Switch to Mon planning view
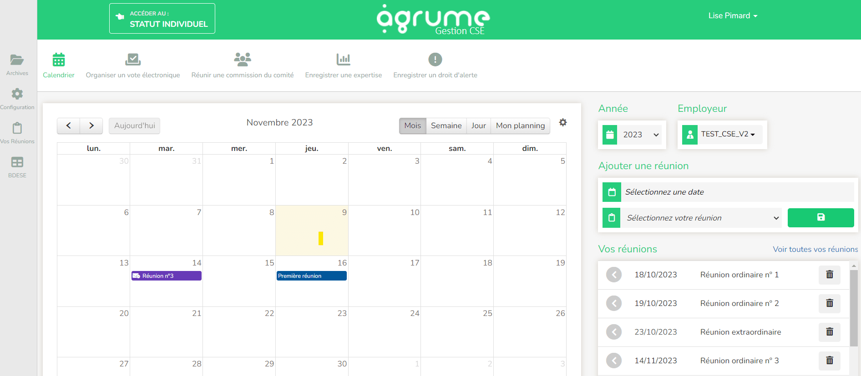 (x=520, y=126)
